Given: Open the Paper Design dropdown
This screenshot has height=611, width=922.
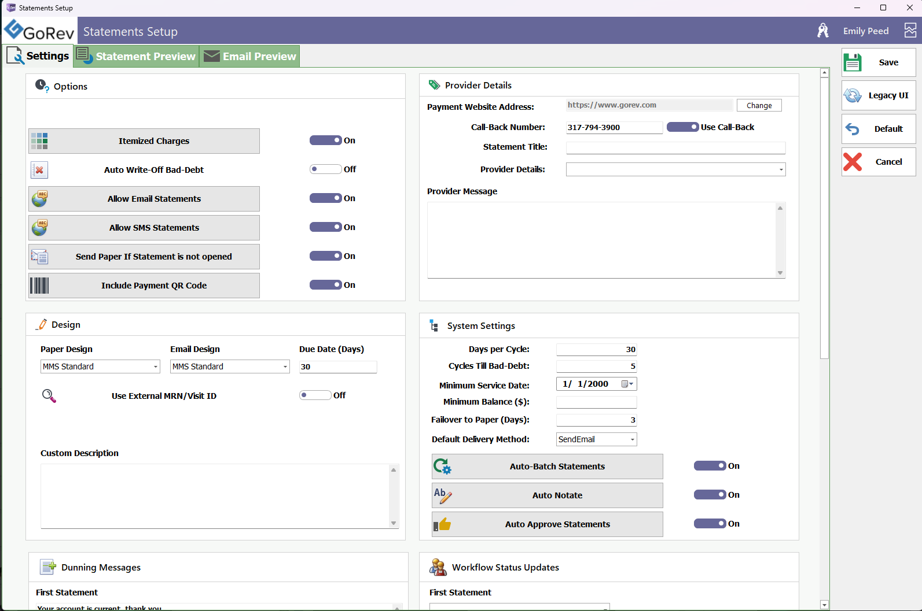Looking at the screenshot, I should tap(155, 366).
